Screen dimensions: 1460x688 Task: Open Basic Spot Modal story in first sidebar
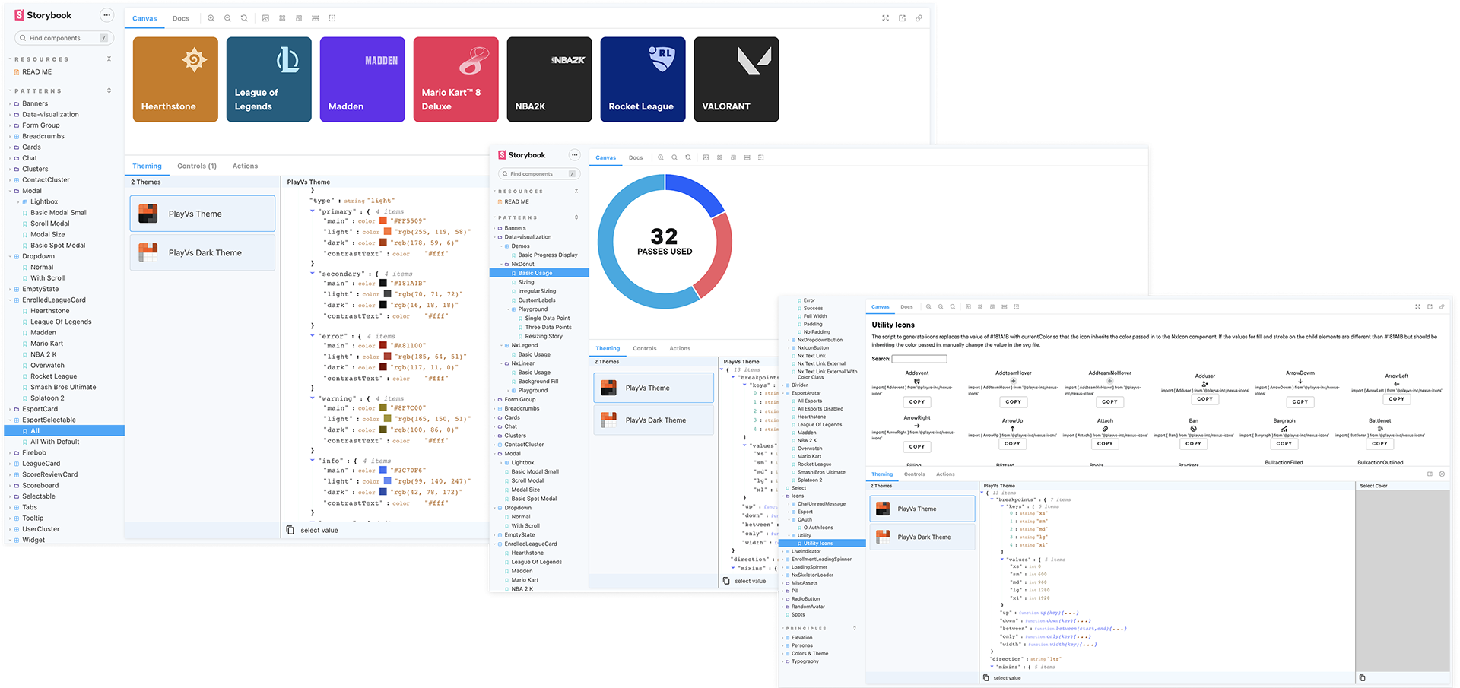pyautogui.click(x=58, y=245)
